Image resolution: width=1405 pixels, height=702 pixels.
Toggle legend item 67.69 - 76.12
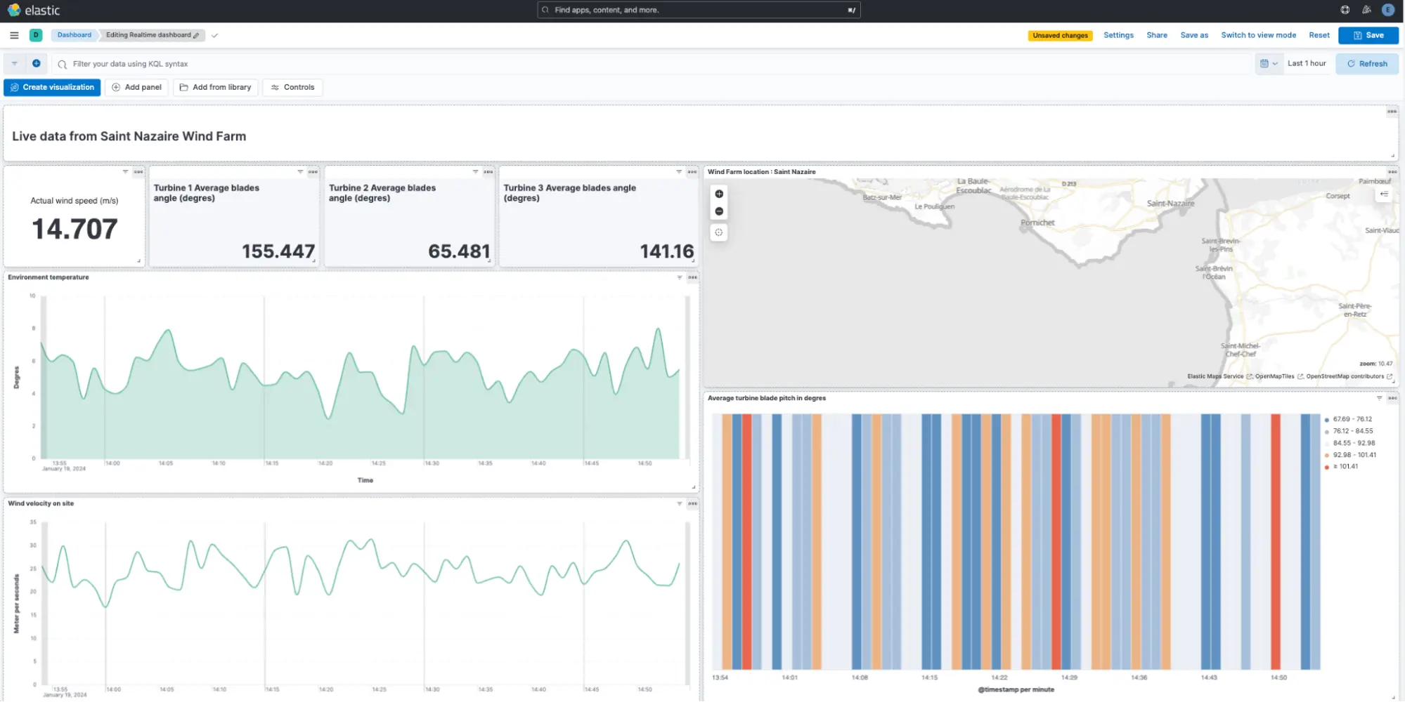tap(1352, 419)
